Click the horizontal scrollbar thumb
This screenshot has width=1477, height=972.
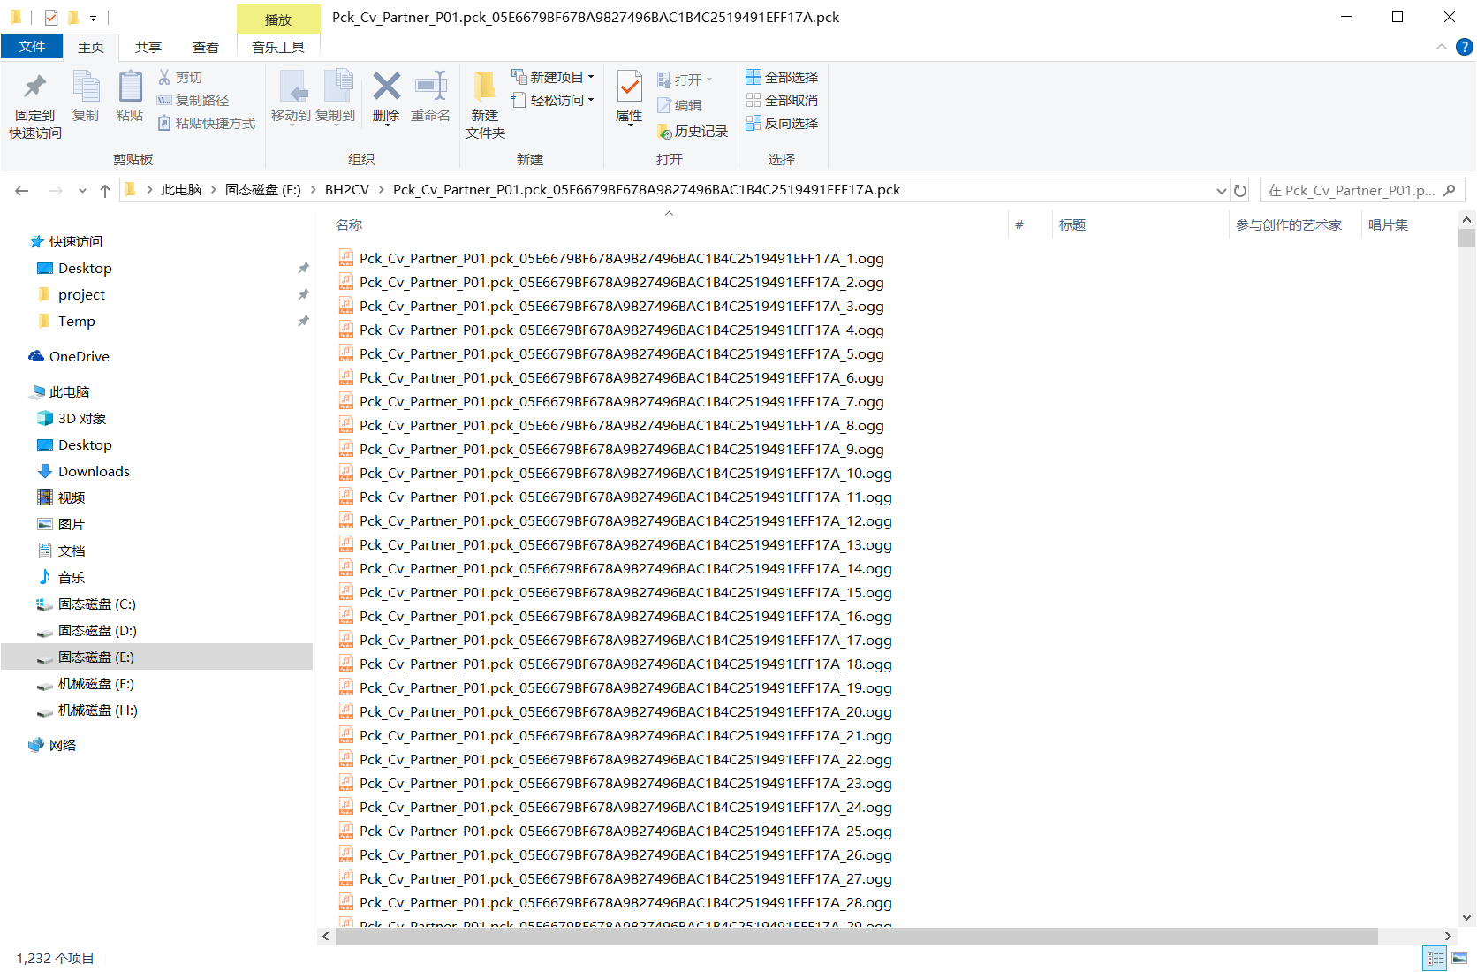pos(856,936)
